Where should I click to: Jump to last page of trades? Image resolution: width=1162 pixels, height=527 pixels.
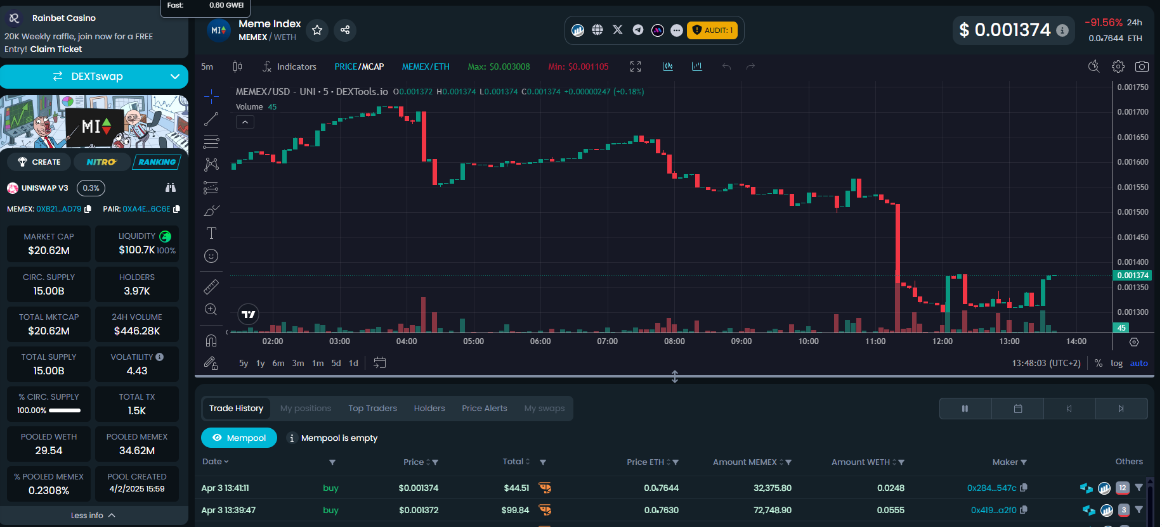pyautogui.click(x=1121, y=409)
